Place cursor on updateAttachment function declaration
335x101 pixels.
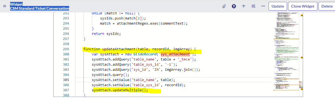(x=140, y=49)
